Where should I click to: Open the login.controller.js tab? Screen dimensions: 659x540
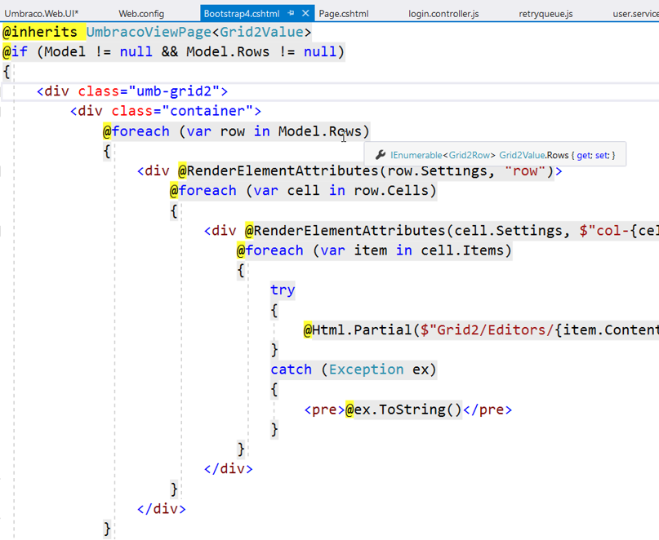click(443, 13)
